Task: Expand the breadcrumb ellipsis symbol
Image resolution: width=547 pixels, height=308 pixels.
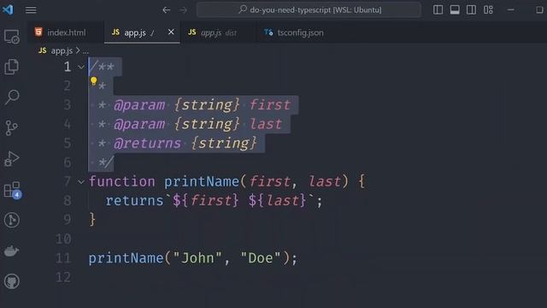Action: click(x=85, y=51)
